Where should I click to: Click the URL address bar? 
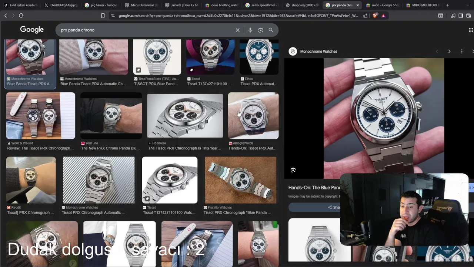238,16
